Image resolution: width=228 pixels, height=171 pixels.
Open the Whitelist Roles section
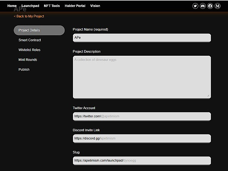(x=29, y=50)
